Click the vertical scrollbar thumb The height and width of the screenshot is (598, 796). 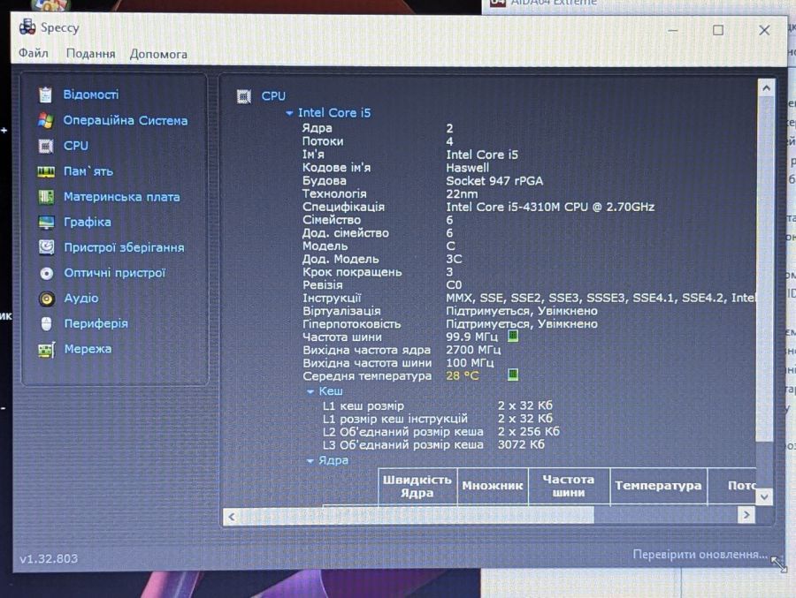[766, 269]
